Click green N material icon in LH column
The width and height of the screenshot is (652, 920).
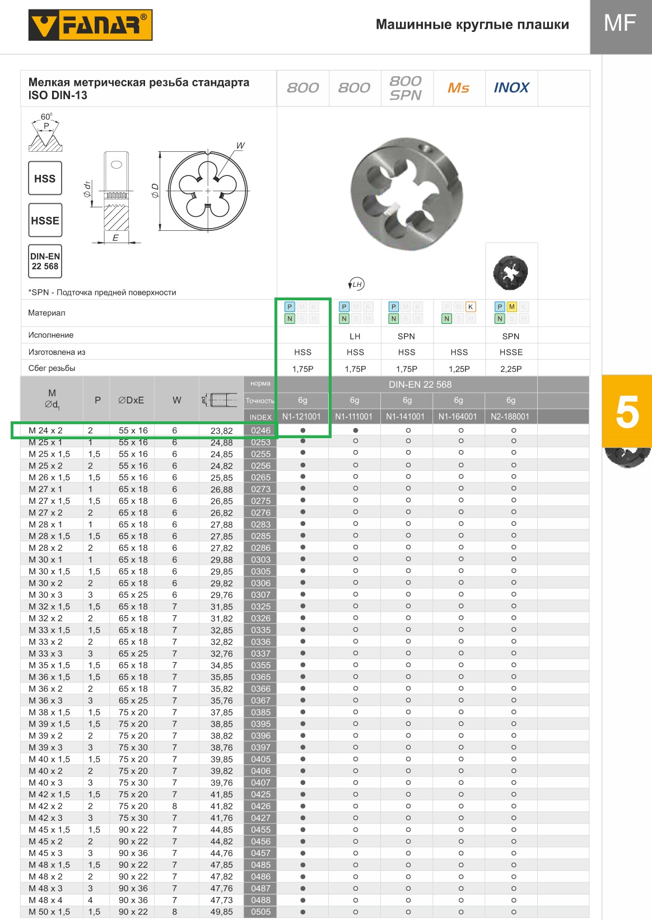344,318
